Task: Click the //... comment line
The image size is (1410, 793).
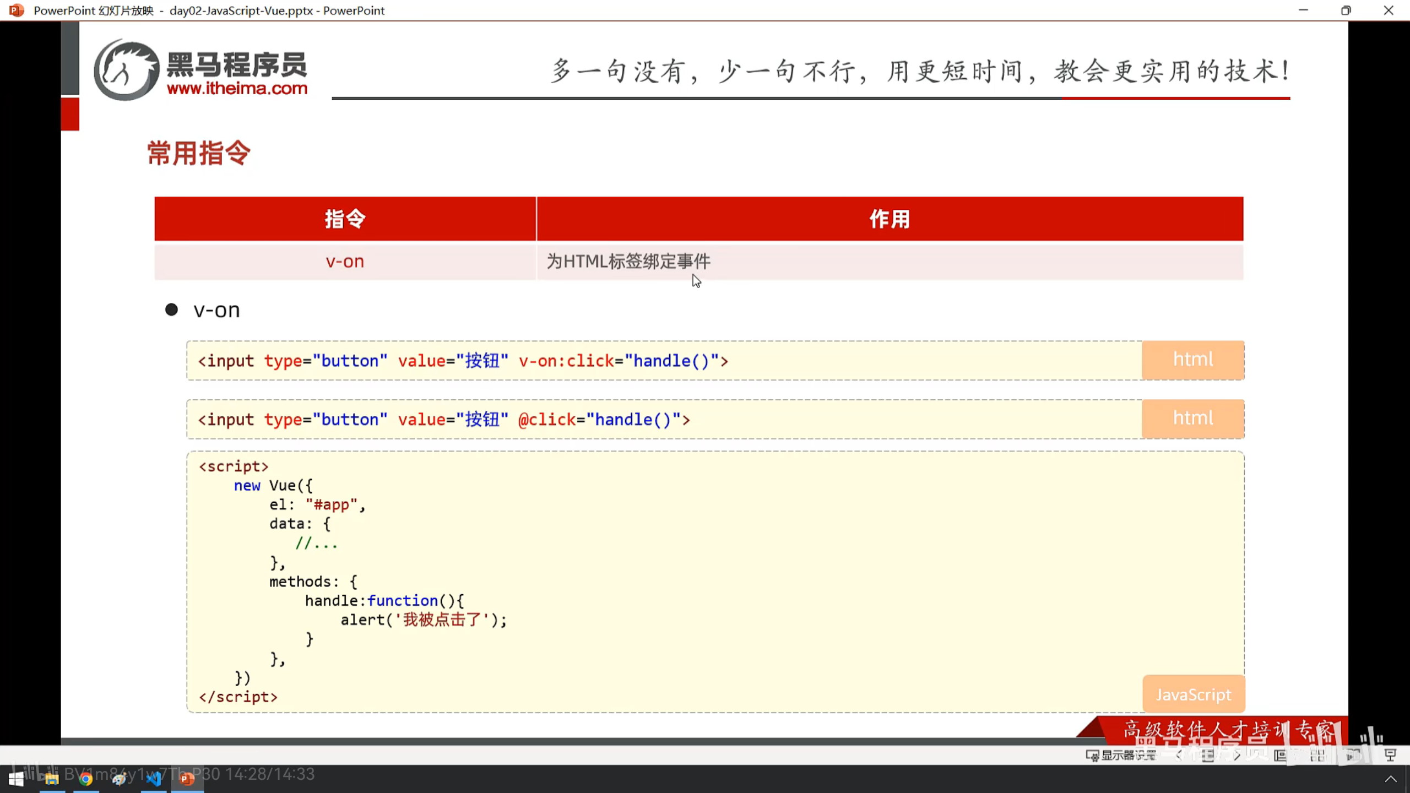Action: pos(317,544)
